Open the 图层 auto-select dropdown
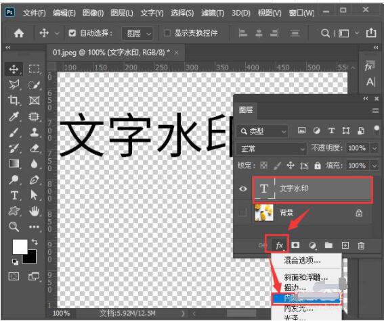Image resolution: width=384 pixels, height=321 pixels. click(137, 33)
